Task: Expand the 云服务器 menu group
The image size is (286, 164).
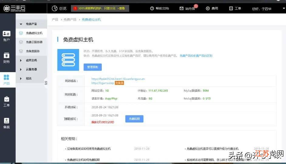Action: pos(31,69)
